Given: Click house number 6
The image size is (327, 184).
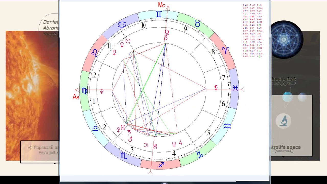Looking at the screenshot, I should click(x=223, y=104).
